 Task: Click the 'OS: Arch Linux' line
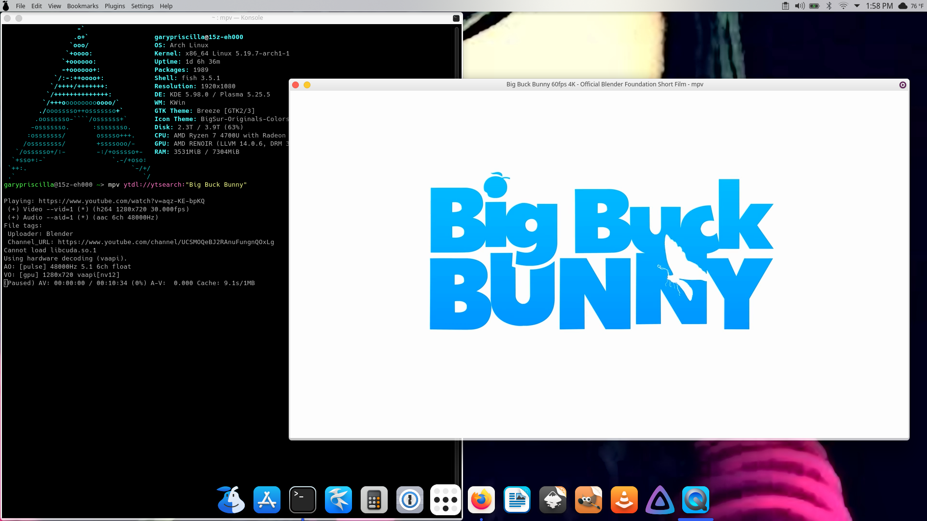click(182, 45)
